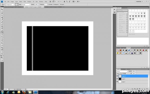The height and width of the screenshot is (94, 150).
Task: Select the Hand tool in toolbox
Action: (x=2, y=52)
